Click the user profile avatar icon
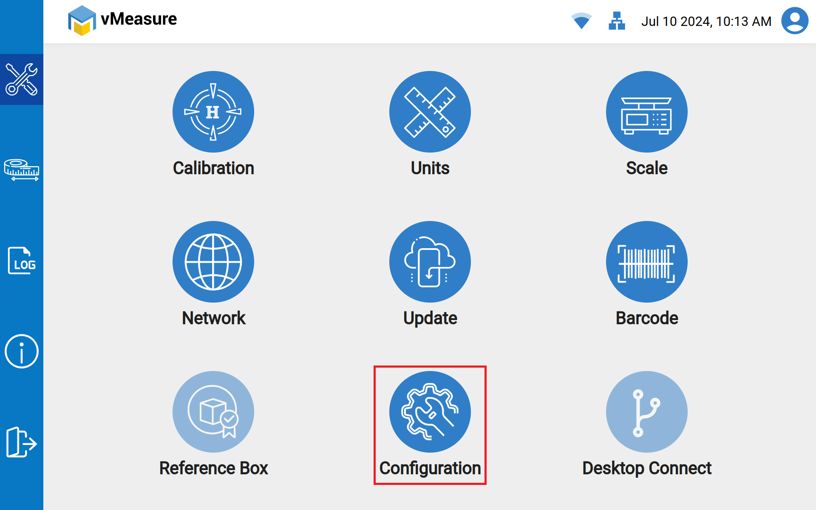Screen dimensions: 816x510 click(794, 21)
